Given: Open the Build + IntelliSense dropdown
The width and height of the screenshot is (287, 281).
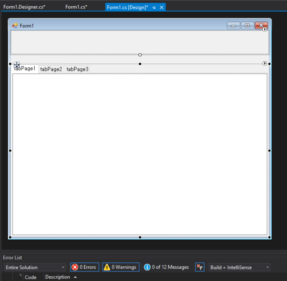Looking at the screenshot, I should (x=240, y=267).
